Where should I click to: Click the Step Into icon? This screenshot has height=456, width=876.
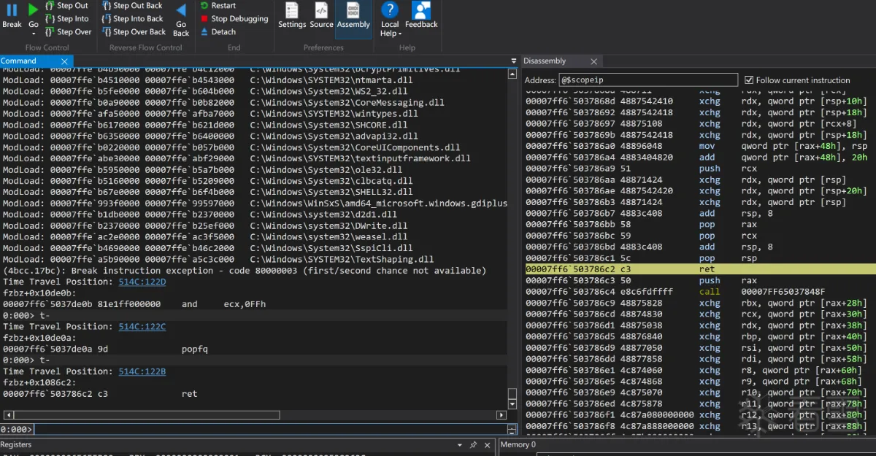click(50, 19)
